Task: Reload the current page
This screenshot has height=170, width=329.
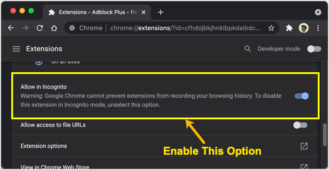Action: point(40,28)
